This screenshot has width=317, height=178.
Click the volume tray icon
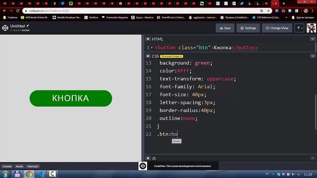(x=293, y=174)
